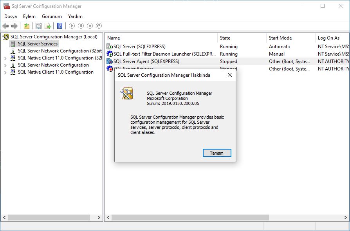Sort by the Log On As column header
The width and height of the screenshot is (350, 231).
tap(332, 38)
